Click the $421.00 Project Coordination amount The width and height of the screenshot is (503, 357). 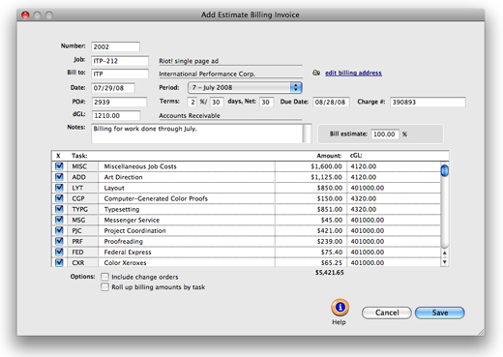coord(330,230)
